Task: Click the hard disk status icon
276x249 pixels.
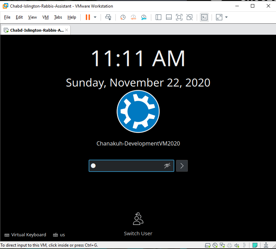Action: [208, 245]
